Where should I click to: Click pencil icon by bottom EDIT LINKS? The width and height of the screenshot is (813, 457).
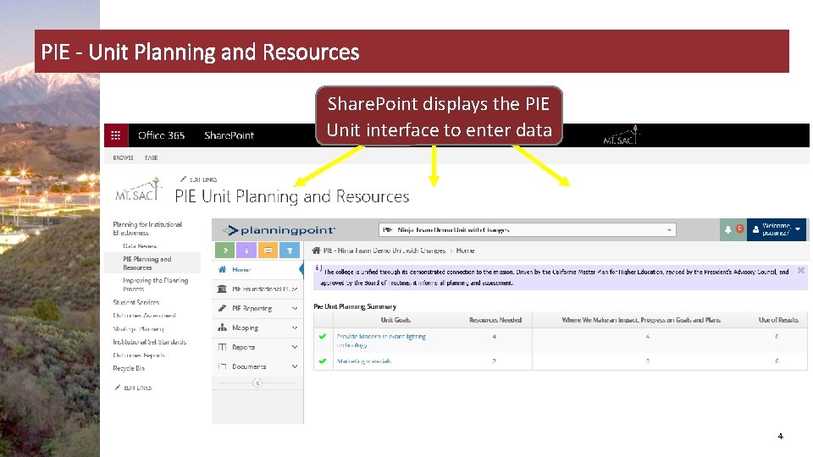(x=117, y=388)
